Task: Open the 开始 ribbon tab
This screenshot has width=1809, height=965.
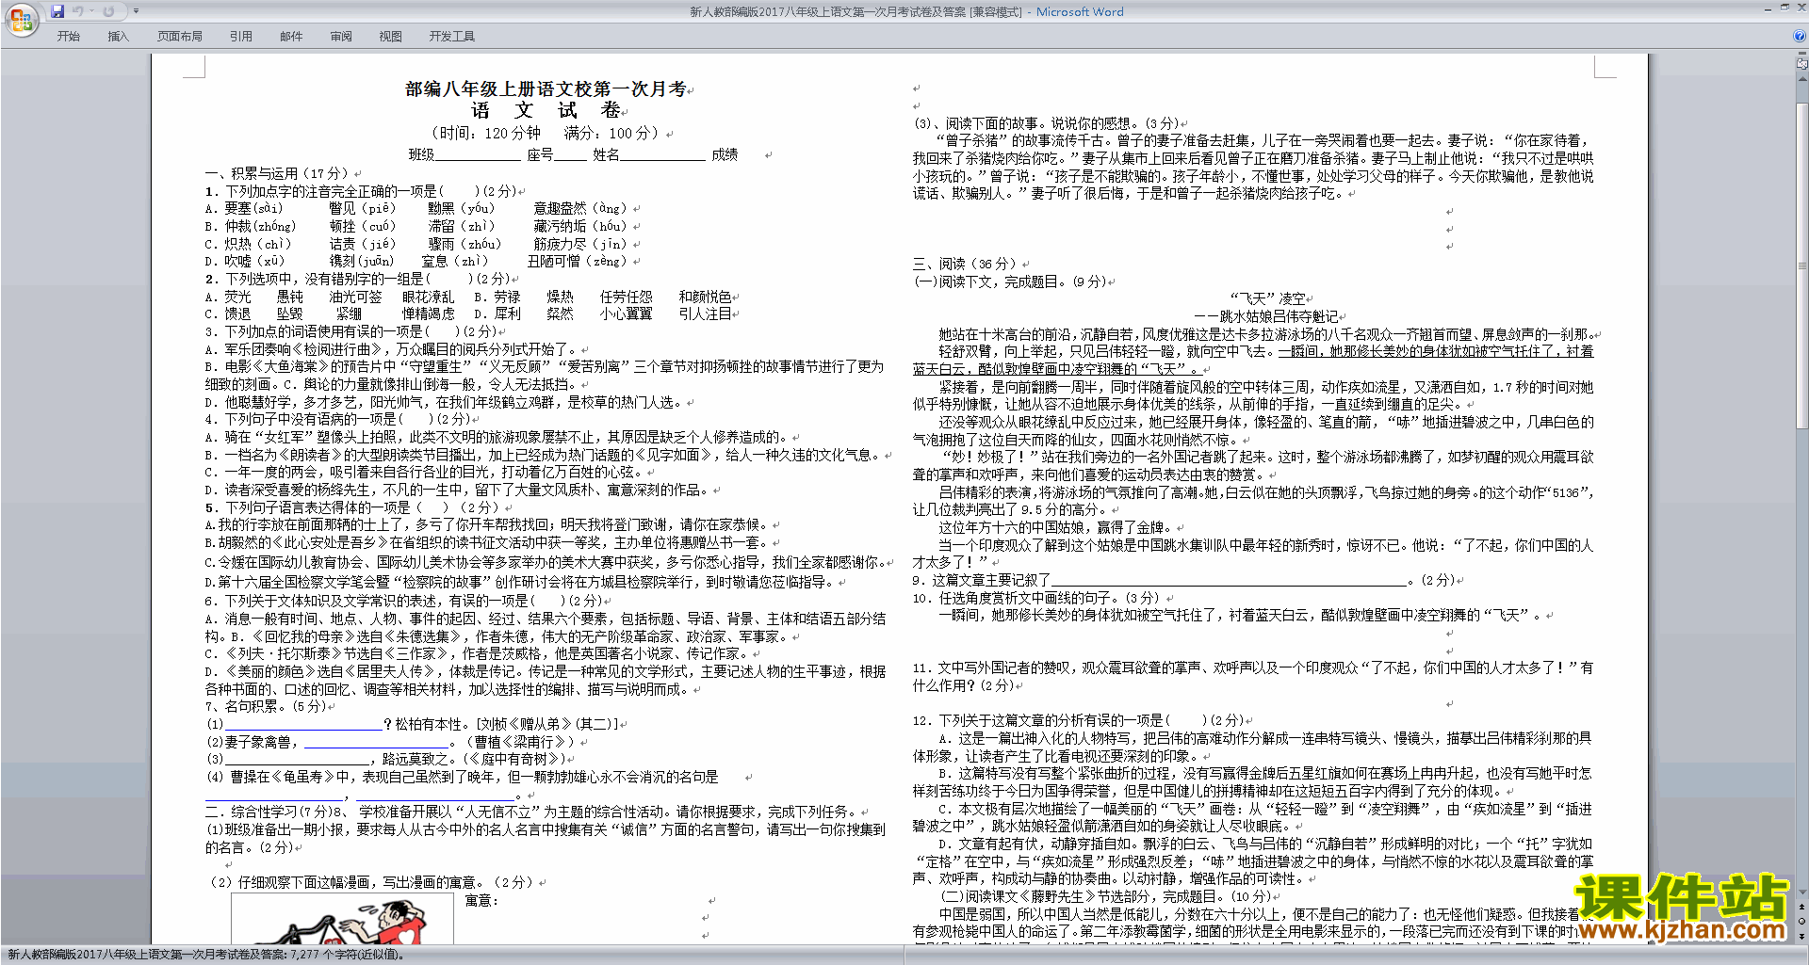Action: tap(69, 37)
